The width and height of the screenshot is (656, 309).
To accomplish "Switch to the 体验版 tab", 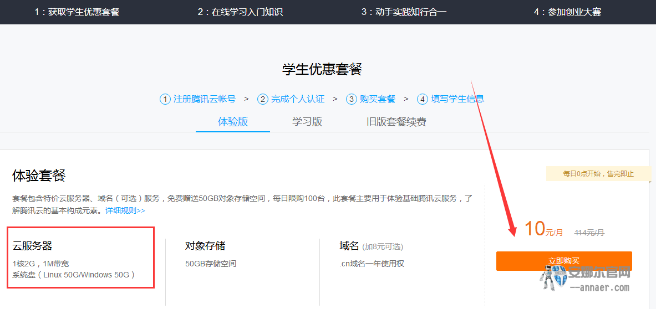I will [x=233, y=122].
